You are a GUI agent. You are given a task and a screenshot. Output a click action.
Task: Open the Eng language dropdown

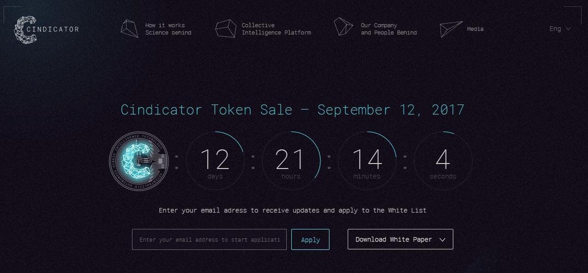click(555, 29)
